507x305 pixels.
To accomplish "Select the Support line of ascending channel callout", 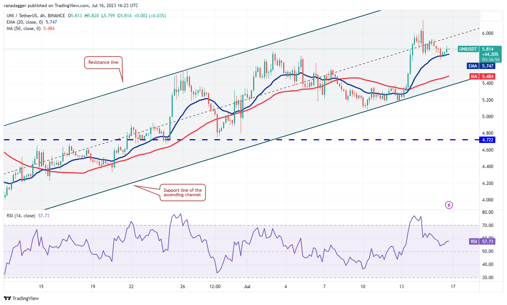I will click(x=183, y=193).
